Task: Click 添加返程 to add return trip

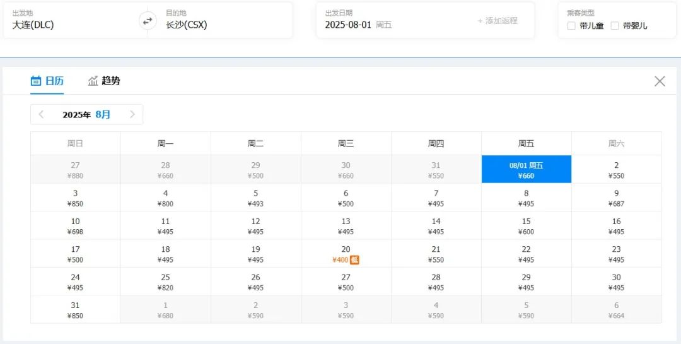Action: click(x=498, y=20)
